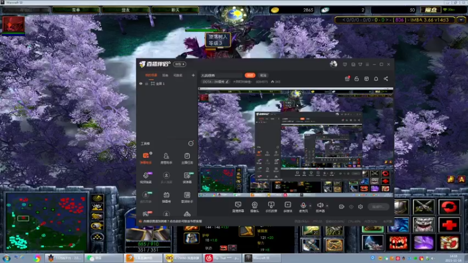Use the red fanged jaws ability icon
The width and height of the screenshot is (468, 263).
point(398,243)
